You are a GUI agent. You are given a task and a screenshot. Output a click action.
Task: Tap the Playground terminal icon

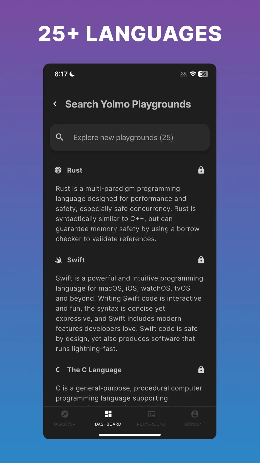click(151, 414)
